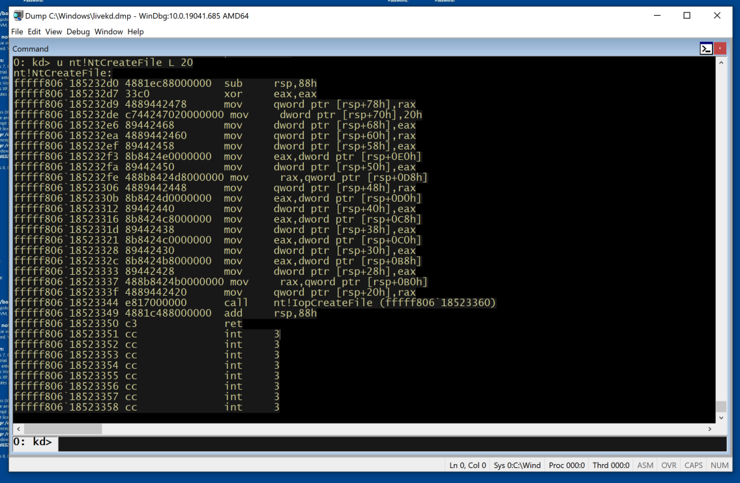Click the Command pane title label
The height and width of the screenshot is (483, 740).
(30, 49)
